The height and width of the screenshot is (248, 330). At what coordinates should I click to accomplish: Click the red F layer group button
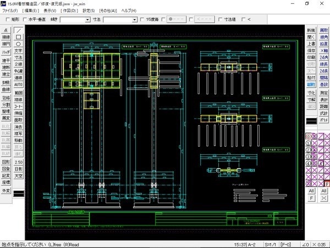point(327,184)
